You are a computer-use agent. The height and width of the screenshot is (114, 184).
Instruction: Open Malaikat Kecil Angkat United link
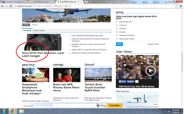coord(66,99)
